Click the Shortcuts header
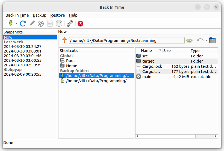Image resolution: width=224 pixels, height=151 pixels. 97,51
